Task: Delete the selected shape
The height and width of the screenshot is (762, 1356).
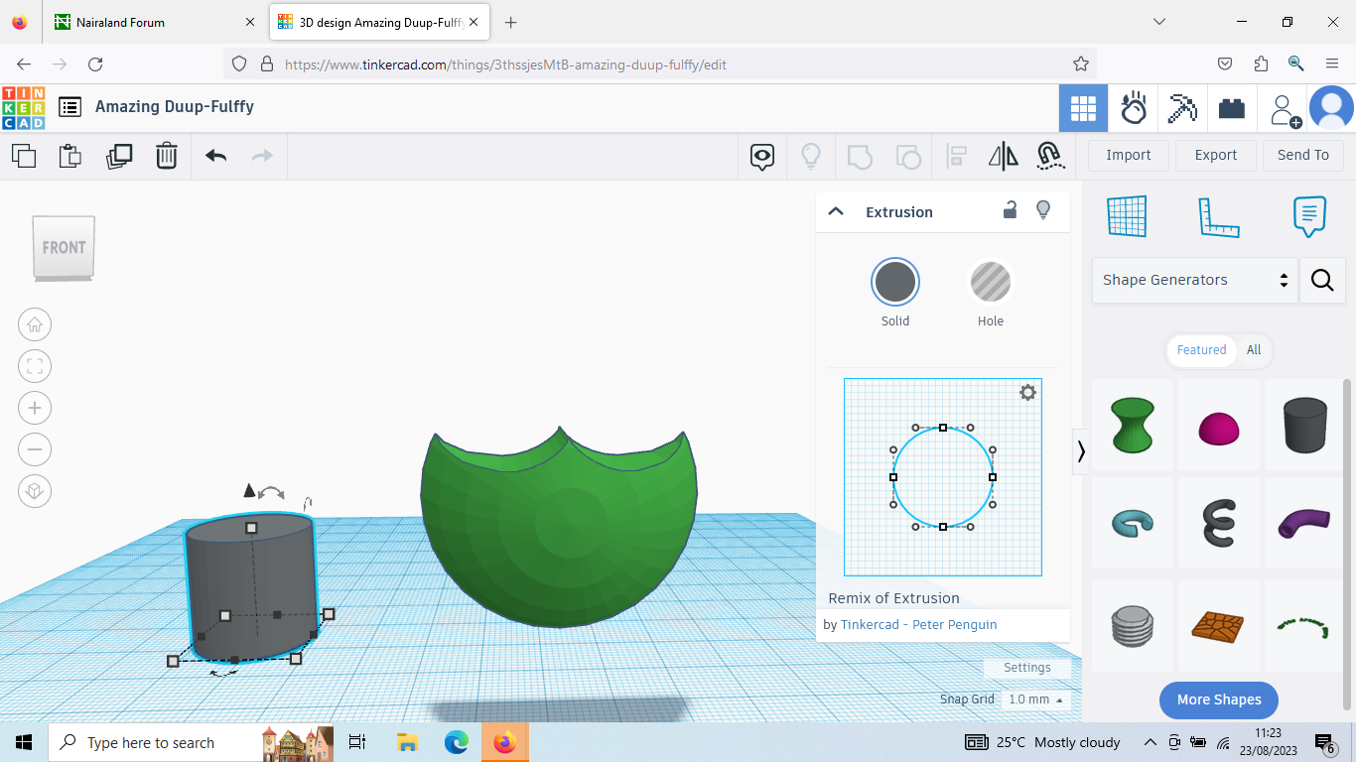Action: [167, 156]
